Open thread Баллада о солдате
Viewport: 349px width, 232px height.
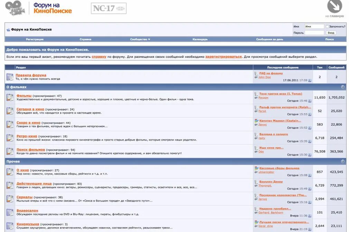(274, 134)
